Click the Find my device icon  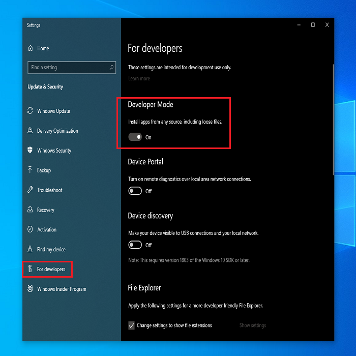point(30,249)
